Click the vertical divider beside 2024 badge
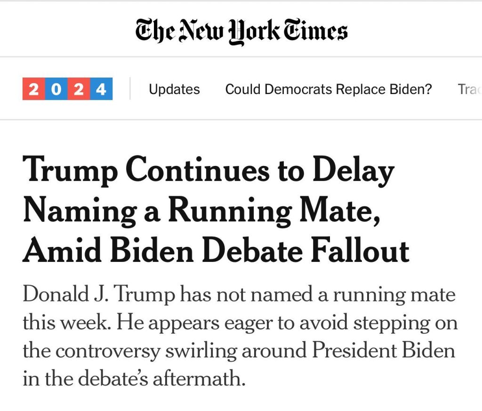 [130, 89]
